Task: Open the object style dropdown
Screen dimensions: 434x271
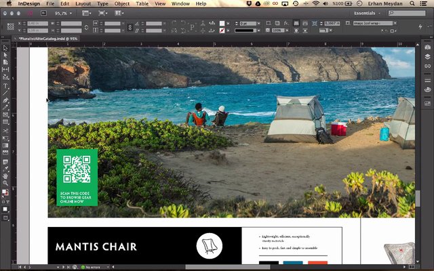Action: coord(395,23)
